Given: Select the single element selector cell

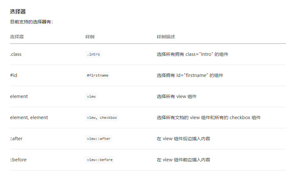Looking at the screenshot, I should click(x=19, y=96).
